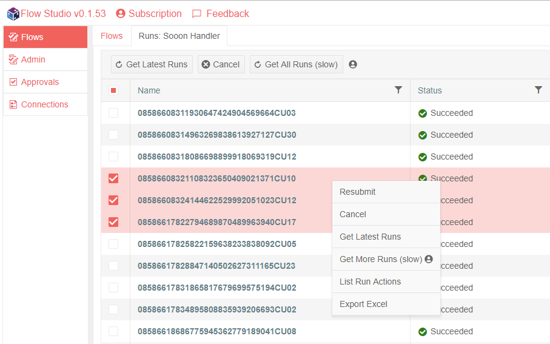Check the run ending in CU03

point(113,113)
